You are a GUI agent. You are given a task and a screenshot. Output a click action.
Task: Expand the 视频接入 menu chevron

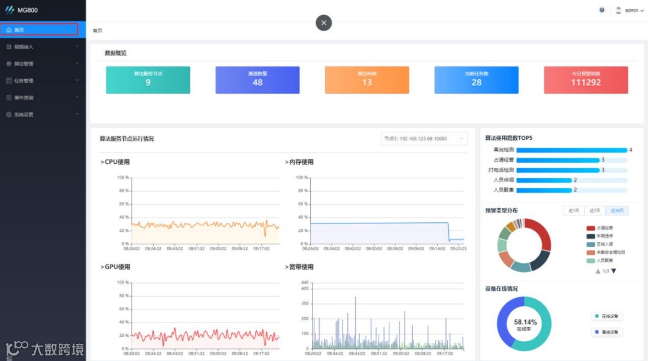pyautogui.click(x=77, y=46)
